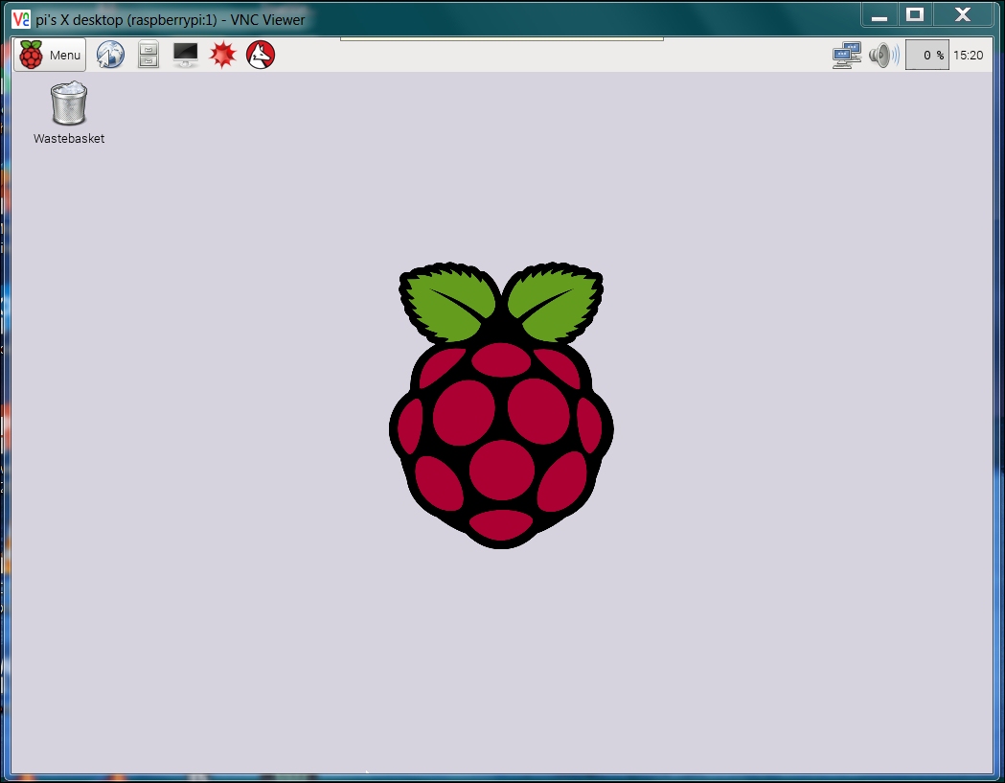The image size is (1005, 783).
Task: Open the File Manager from the taskbar
Action: [148, 55]
